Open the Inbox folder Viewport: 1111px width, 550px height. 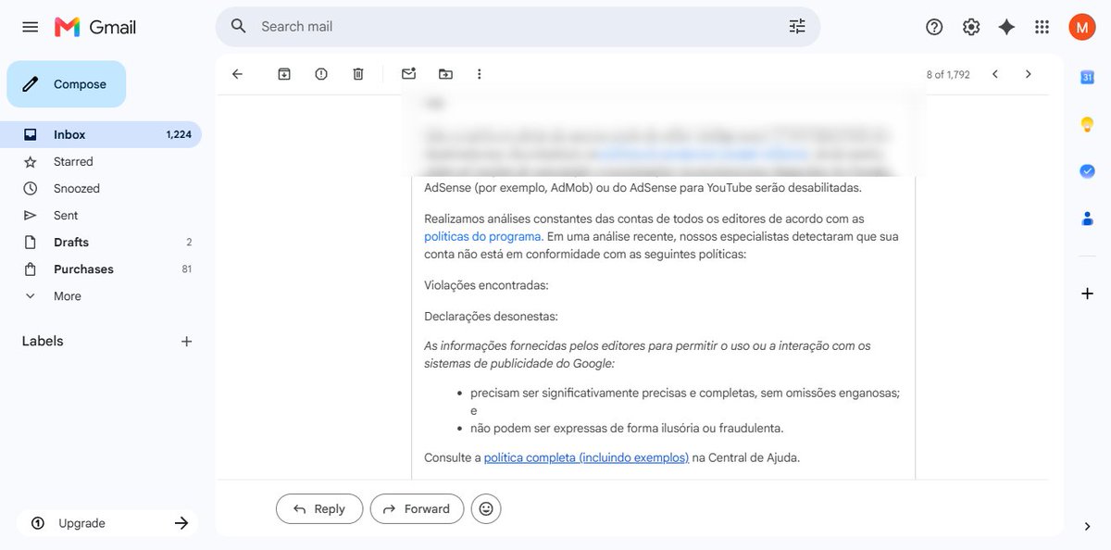click(x=101, y=134)
